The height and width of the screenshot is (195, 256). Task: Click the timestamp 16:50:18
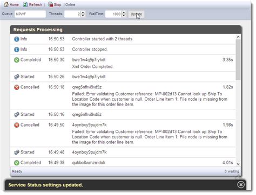click(x=56, y=87)
